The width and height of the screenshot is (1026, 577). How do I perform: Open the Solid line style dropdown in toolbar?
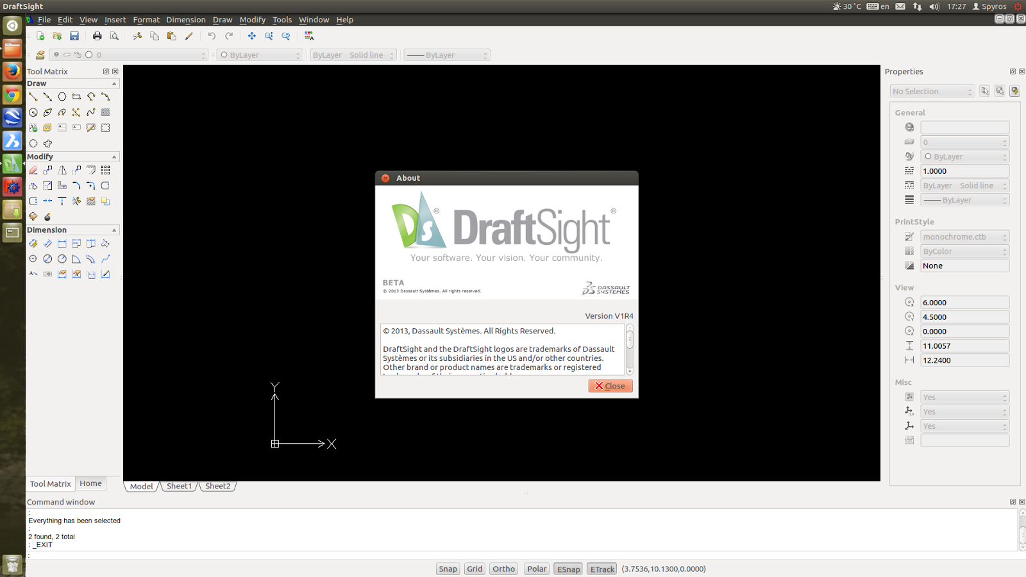tap(353, 55)
